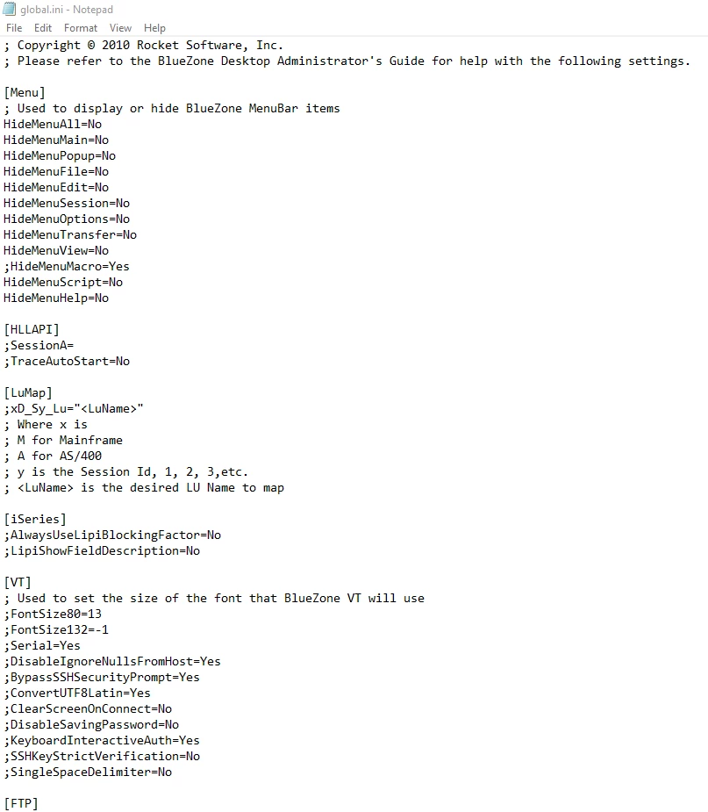The width and height of the screenshot is (708, 812).
Task: Place cursor at ;TraceAutoStart=No line
Action: click(67, 362)
